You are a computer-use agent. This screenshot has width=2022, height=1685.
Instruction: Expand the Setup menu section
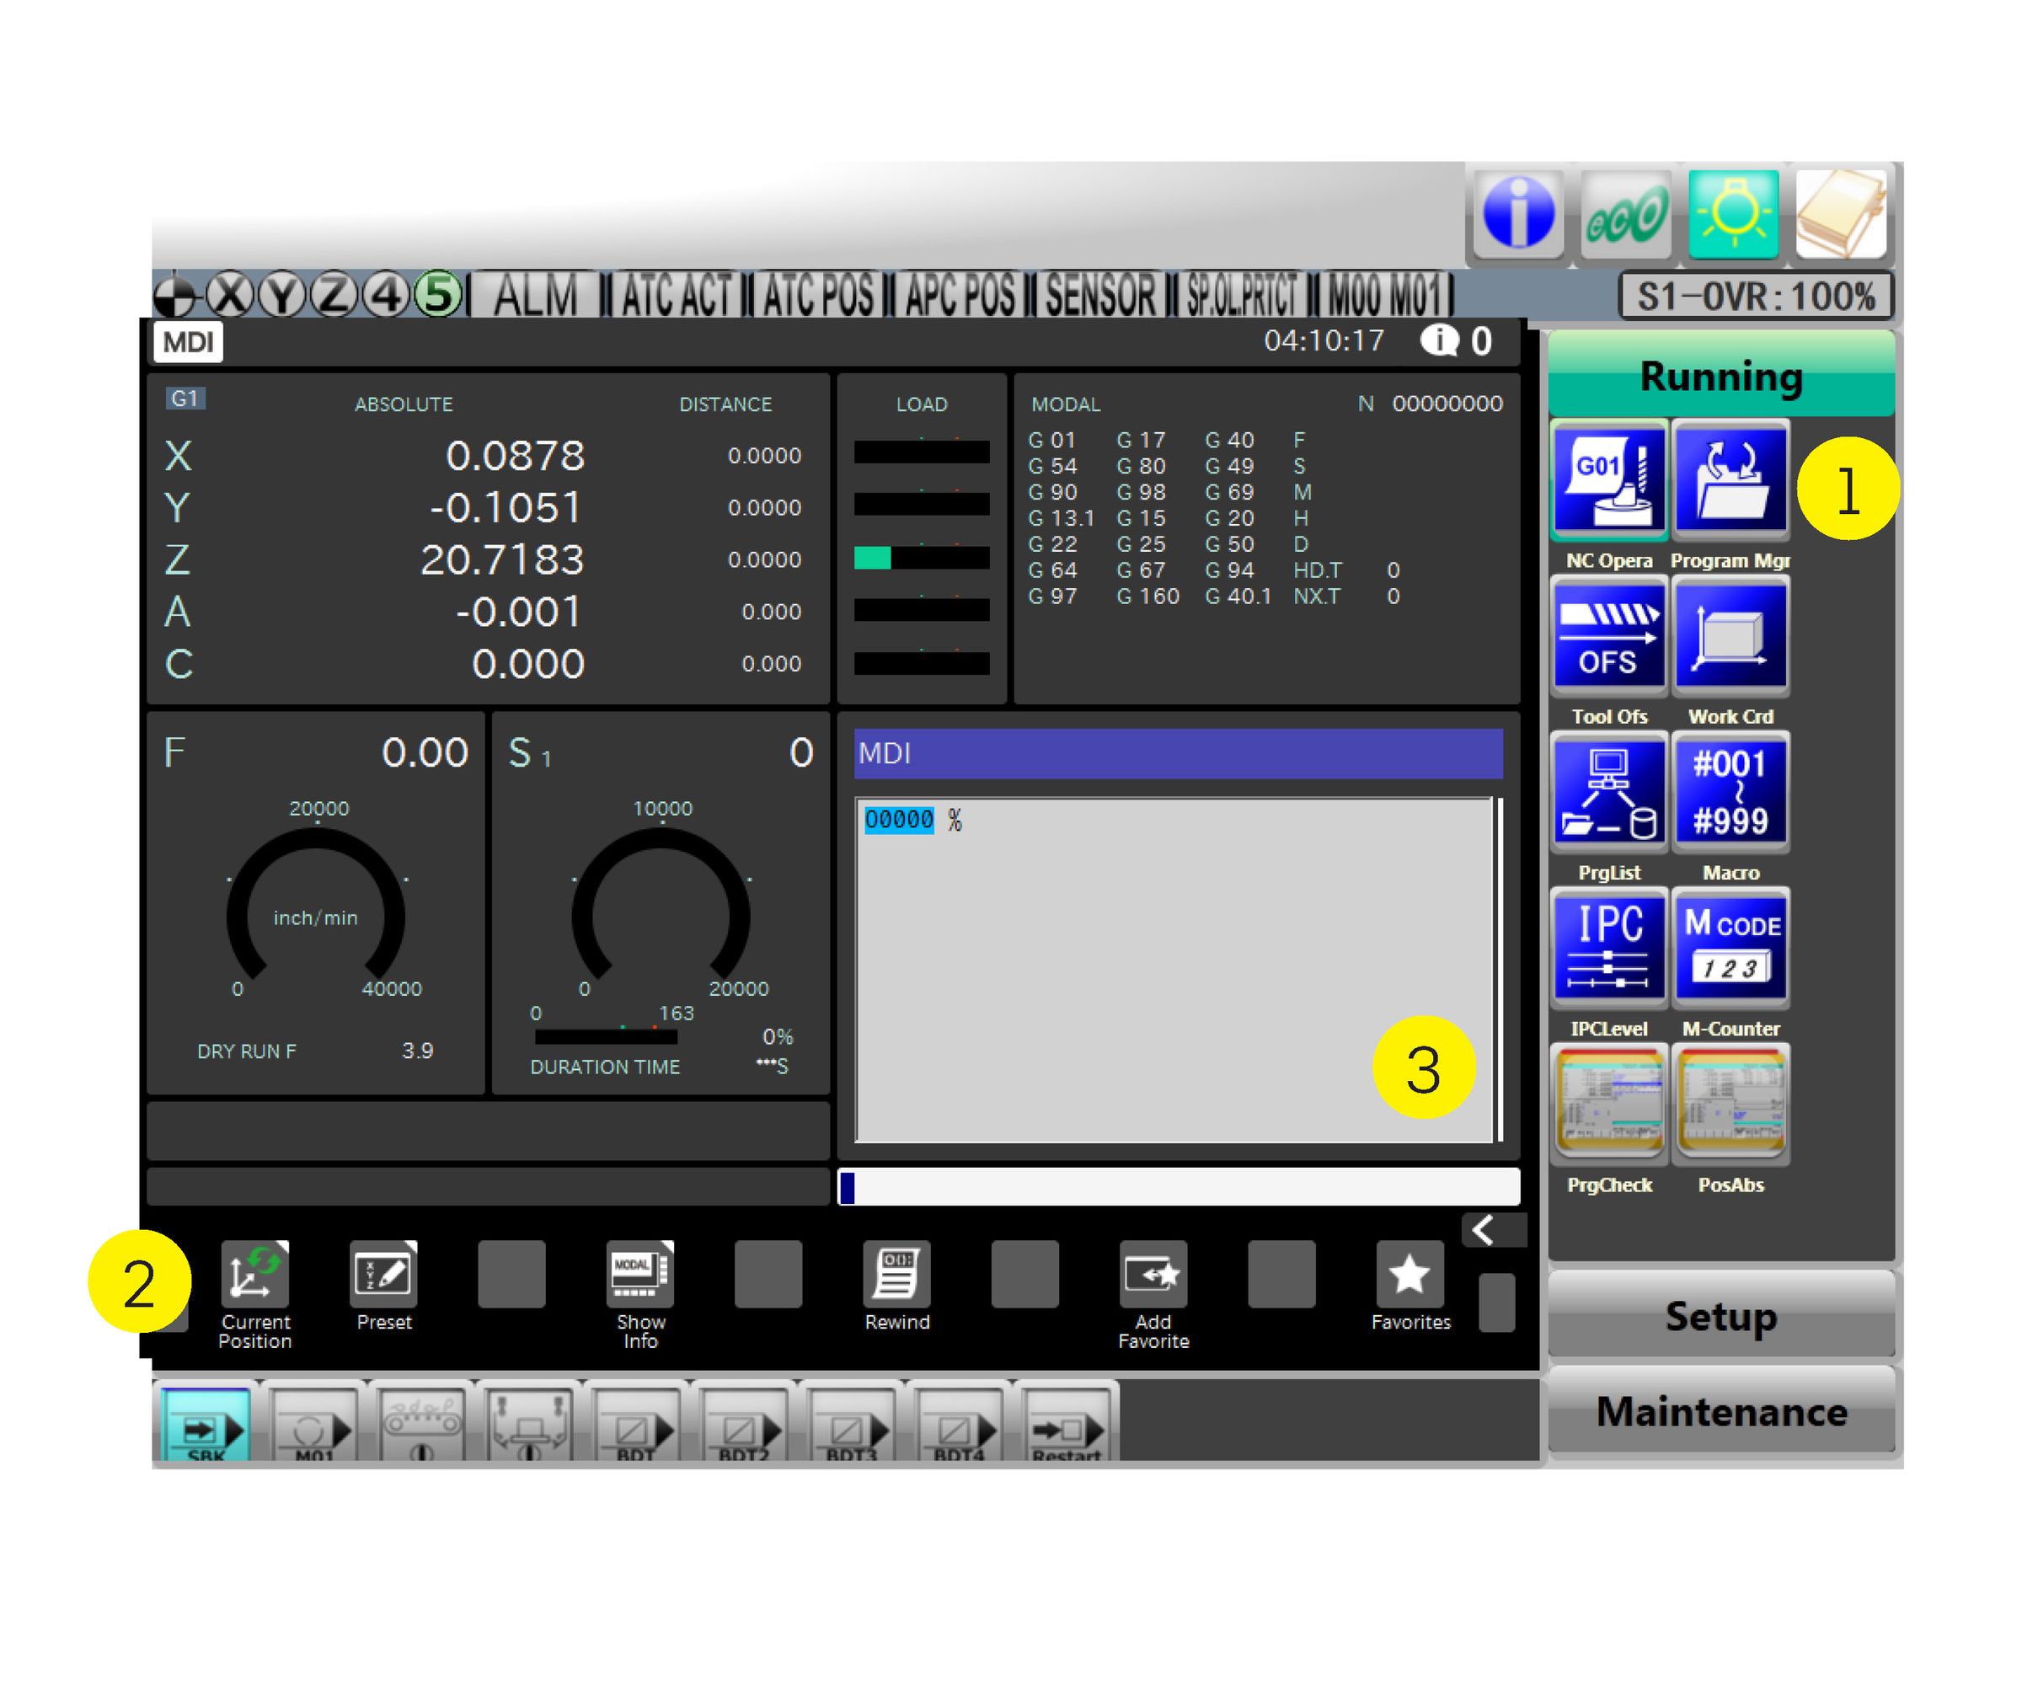click(x=1720, y=1315)
